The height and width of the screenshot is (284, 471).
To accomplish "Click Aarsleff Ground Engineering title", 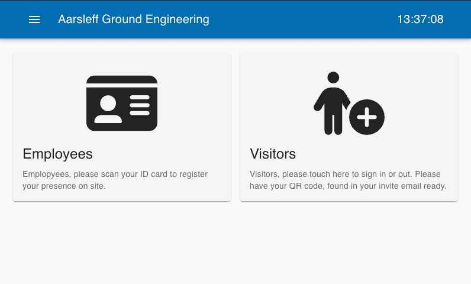I will point(134,19).
